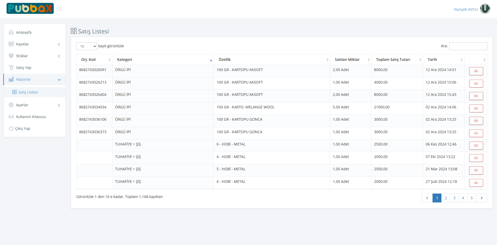The image size is (497, 245).
Task: Delete the sale dated 12 Ara 2024 14:51
Action: (476, 71)
